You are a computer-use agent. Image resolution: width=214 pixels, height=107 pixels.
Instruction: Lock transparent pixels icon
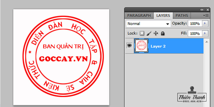click(x=142, y=33)
